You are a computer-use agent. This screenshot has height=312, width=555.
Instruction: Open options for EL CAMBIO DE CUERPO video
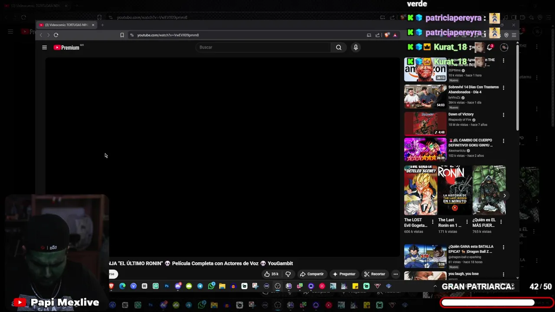pos(503,141)
